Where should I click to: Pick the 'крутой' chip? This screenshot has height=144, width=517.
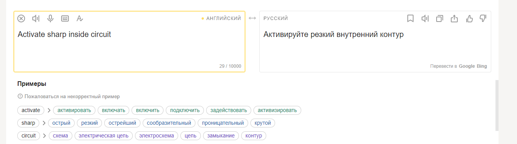[x=263, y=123]
